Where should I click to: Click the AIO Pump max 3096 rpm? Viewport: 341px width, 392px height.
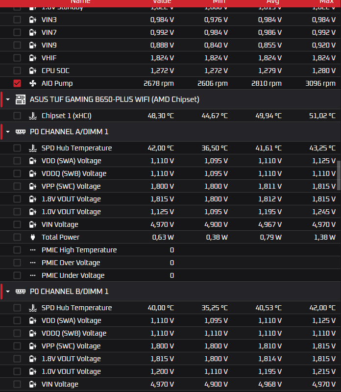pyautogui.click(x=320, y=83)
